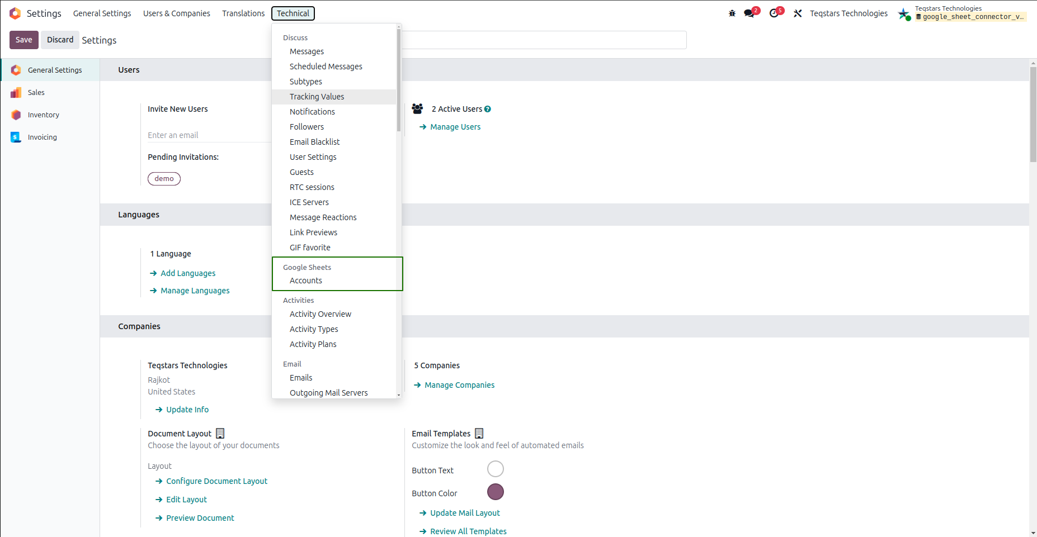Select the General Settings sidebar icon

[x=16, y=70]
